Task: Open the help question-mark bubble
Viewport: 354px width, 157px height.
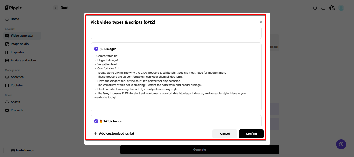Action: [341, 144]
